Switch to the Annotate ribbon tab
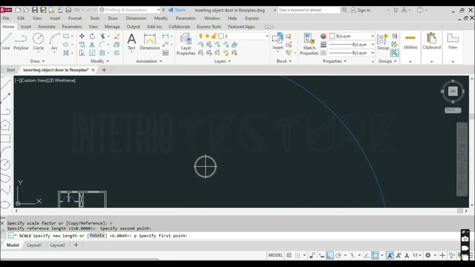The height and width of the screenshot is (267, 475). click(46, 27)
